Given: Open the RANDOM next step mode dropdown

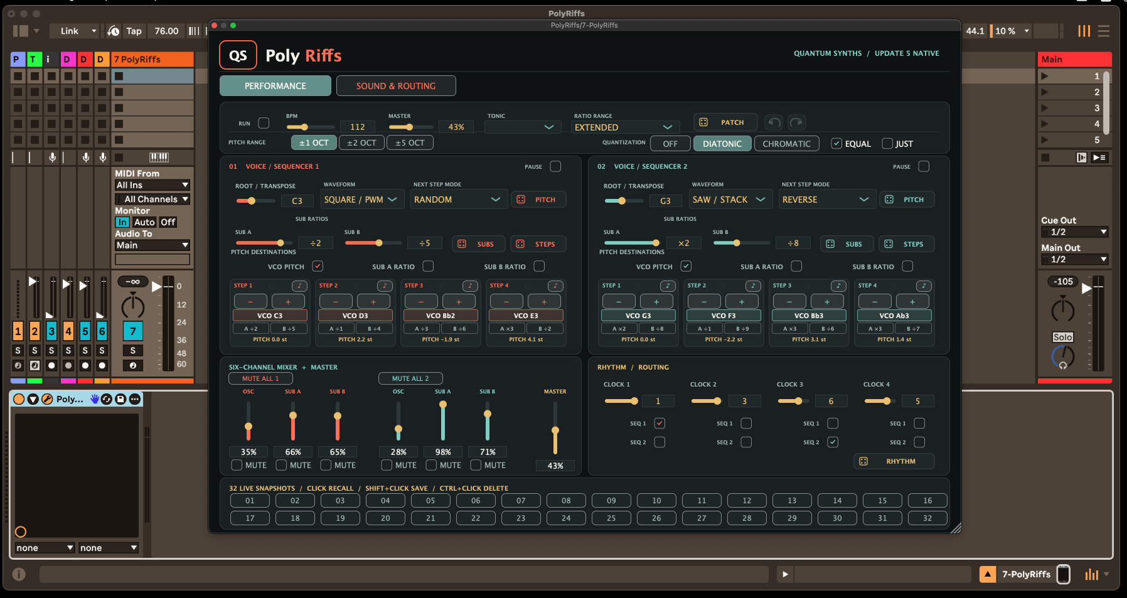Looking at the screenshot, I should click(458, 200).
